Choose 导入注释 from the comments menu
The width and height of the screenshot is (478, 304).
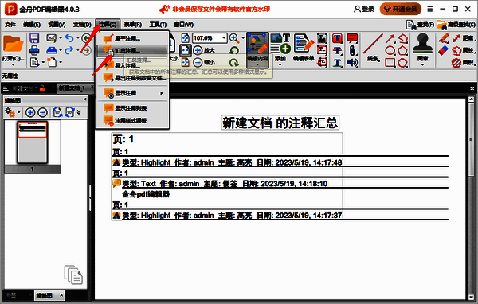132,65
